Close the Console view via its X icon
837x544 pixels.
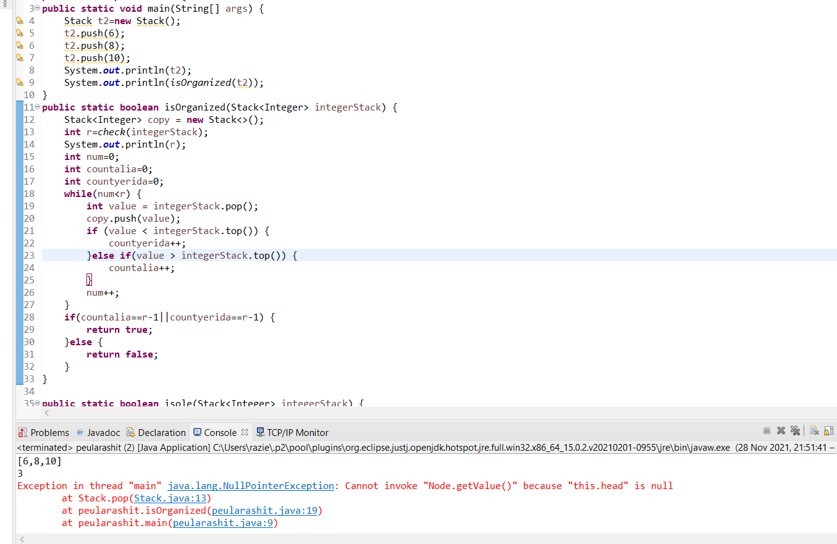tap(245, 432)
